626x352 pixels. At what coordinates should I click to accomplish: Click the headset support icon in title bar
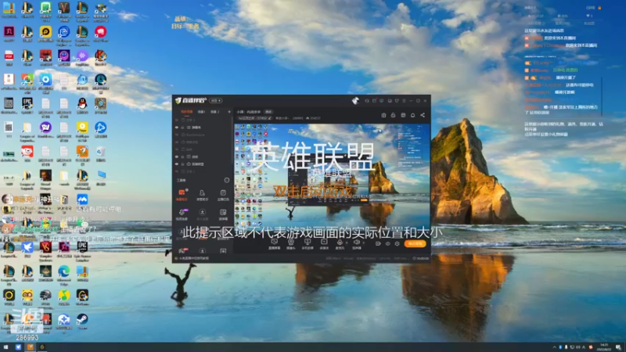click(366, 101)
